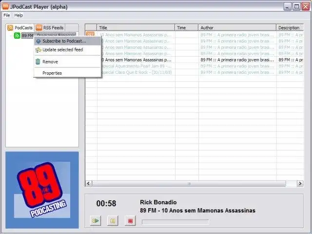Minimize the JPodCast Player window
Image resolution: width=312 pixels, height=234 pixels.
pos(287,6)
